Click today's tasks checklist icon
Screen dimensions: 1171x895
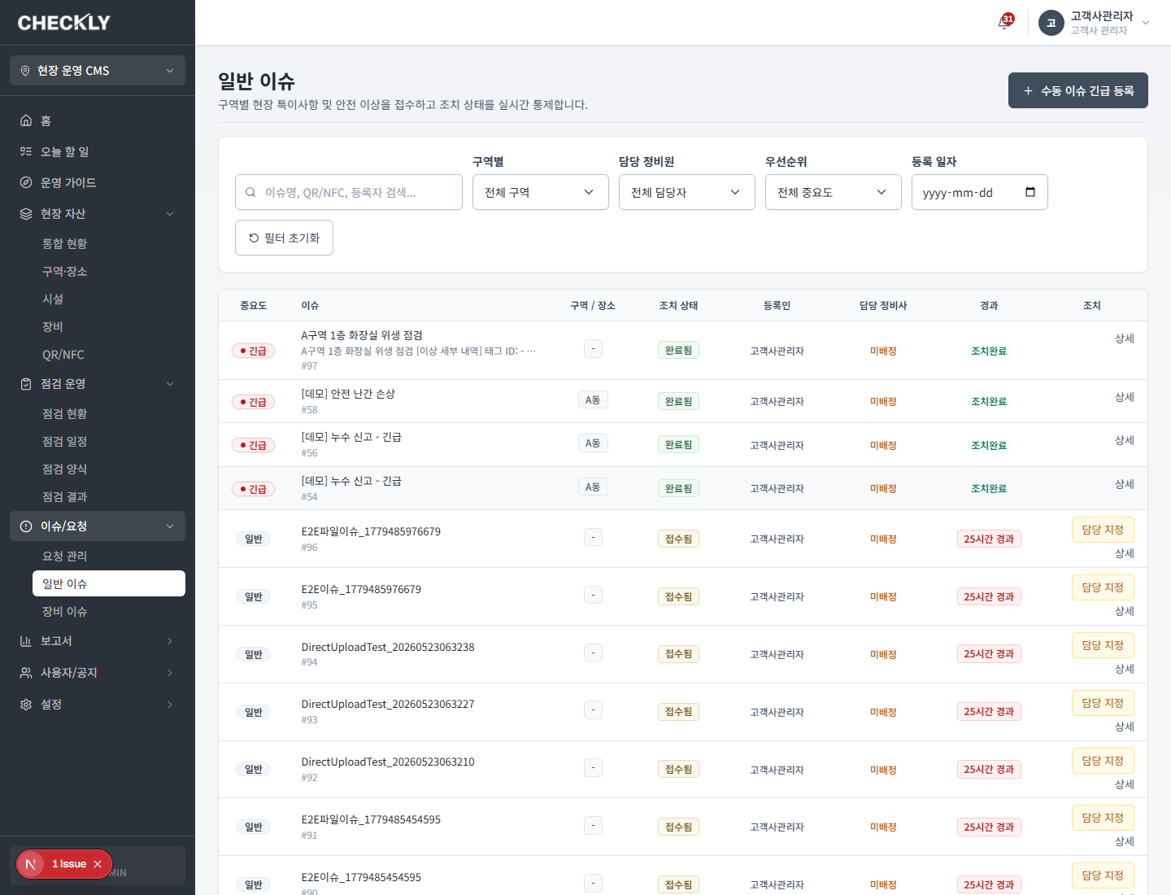[26, 151]
